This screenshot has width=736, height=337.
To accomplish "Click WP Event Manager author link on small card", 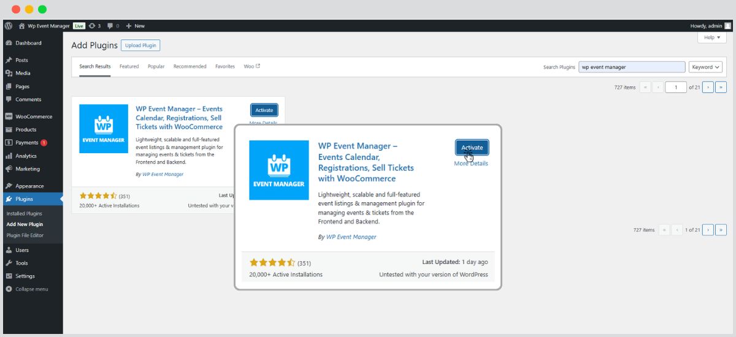I will (163, 174).
